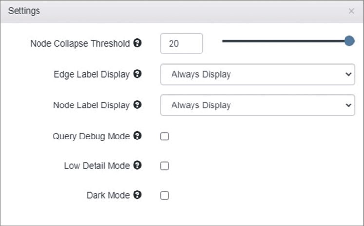The image size is (364, 226).
Task: Click the Query Debug Mode text label
Action: tap(91, 136)
